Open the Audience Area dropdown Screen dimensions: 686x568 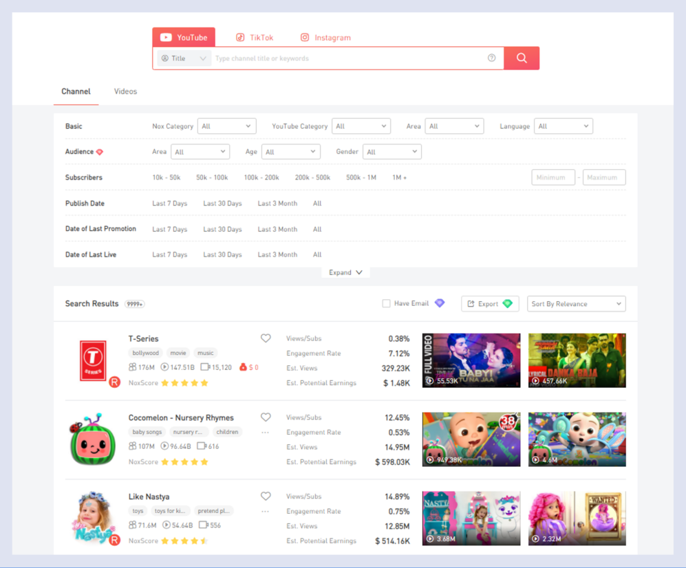coord(200,152)
